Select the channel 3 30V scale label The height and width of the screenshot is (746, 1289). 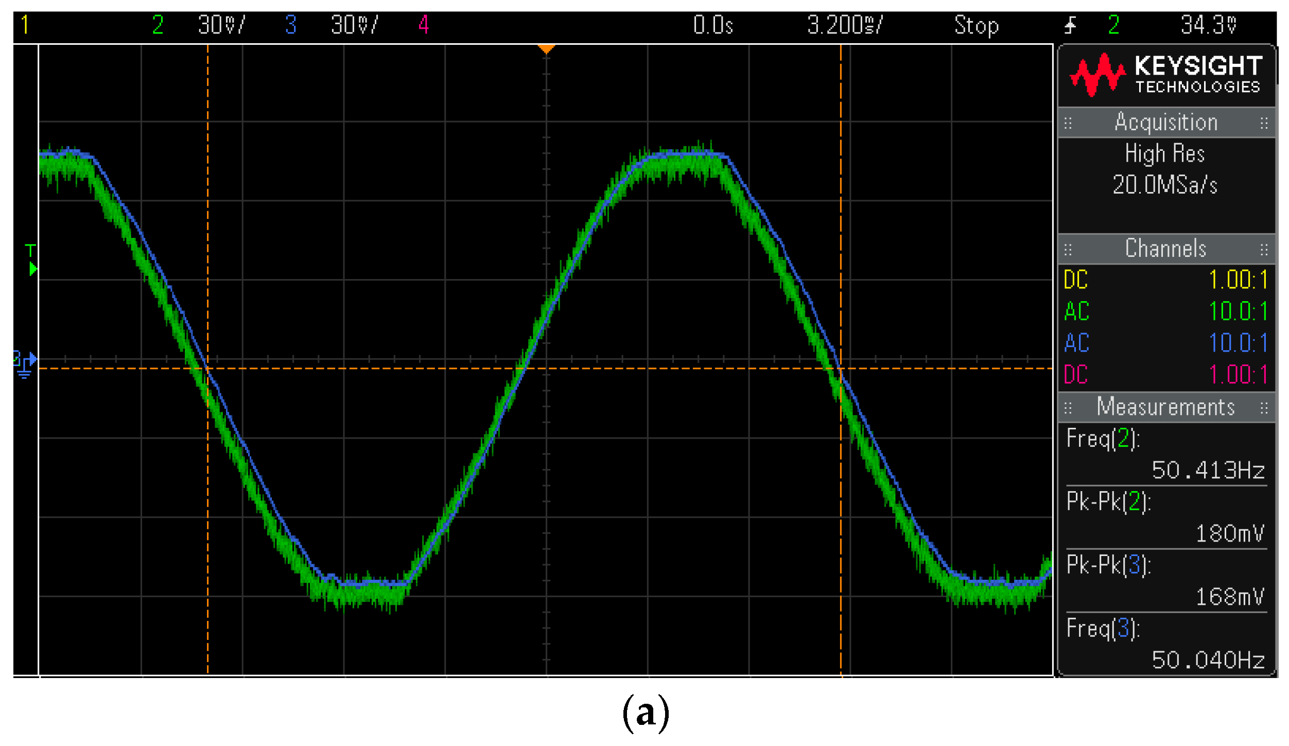[354, 25]
